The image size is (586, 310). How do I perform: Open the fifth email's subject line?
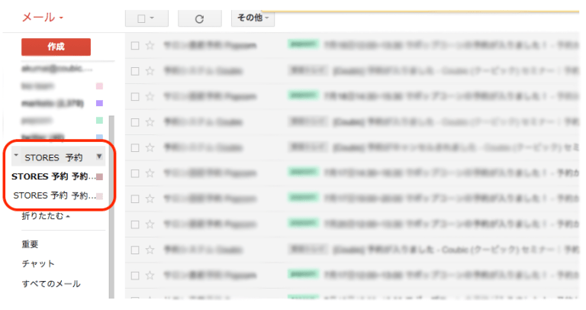(x=456, y=147)
